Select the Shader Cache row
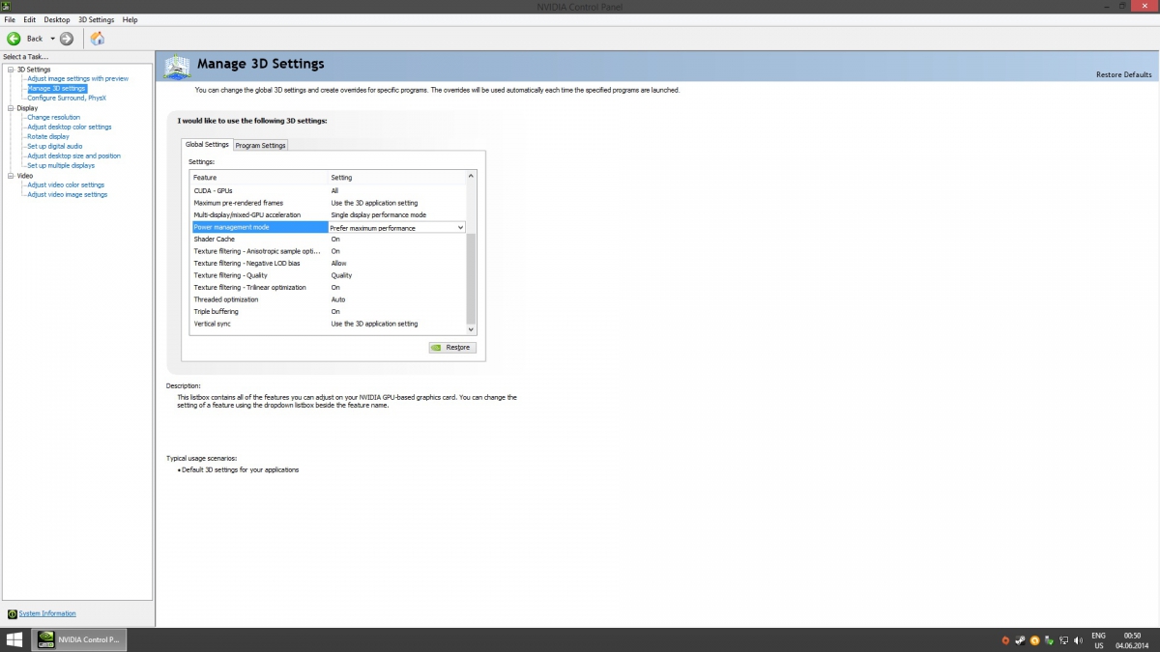The height and width of the screenshot is (652, 1160). point(329,239)
